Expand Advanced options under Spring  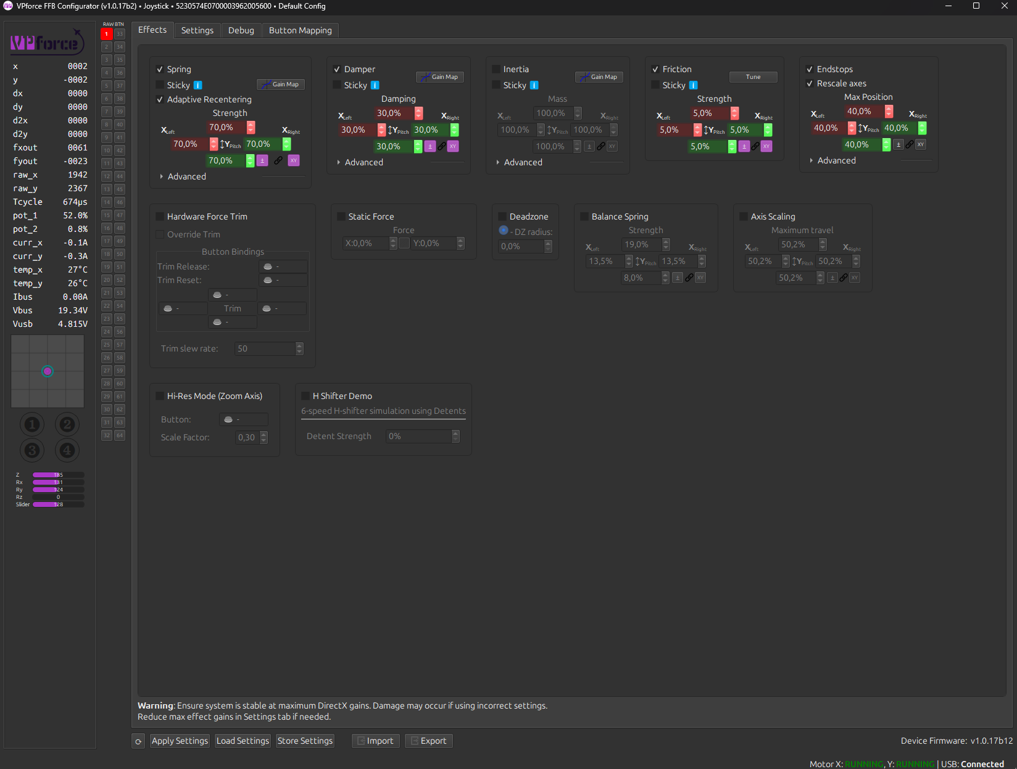click(183, 176)
